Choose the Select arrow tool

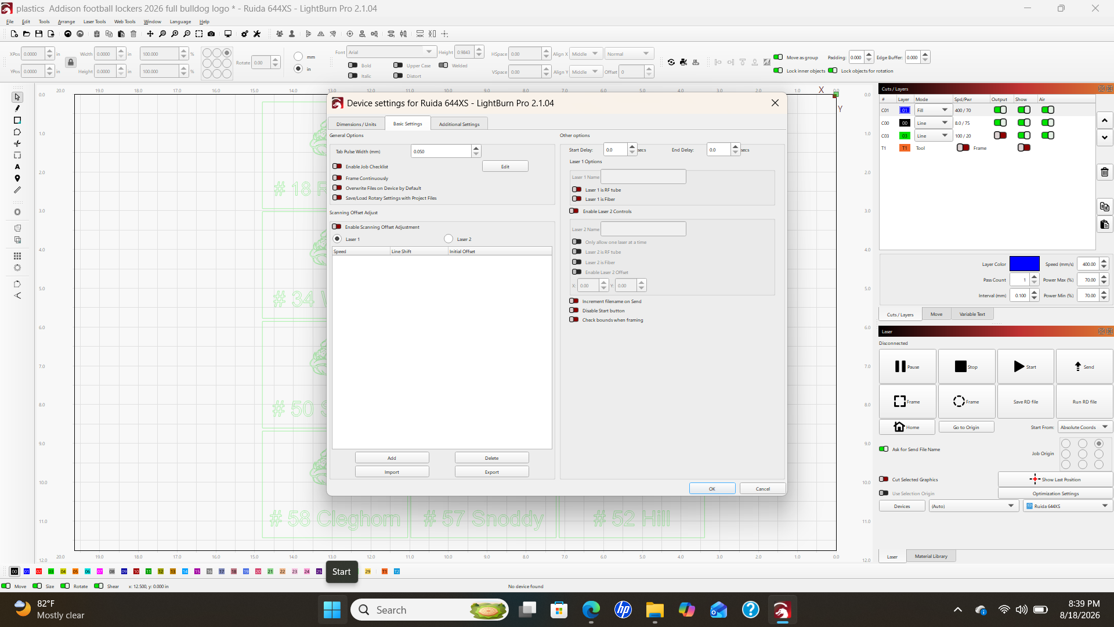coord(17,97)
